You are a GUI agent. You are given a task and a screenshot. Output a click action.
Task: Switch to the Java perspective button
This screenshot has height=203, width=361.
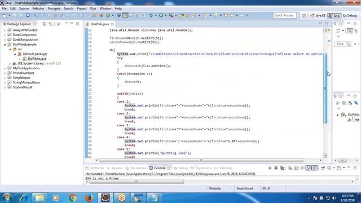pos(334,16)
